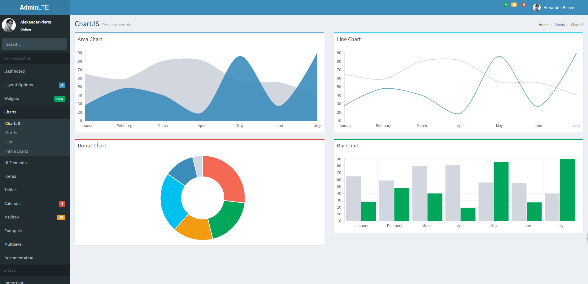588x284 pixels.
Task: Open Dashboard in the sidebar
Action: point(35,71)
